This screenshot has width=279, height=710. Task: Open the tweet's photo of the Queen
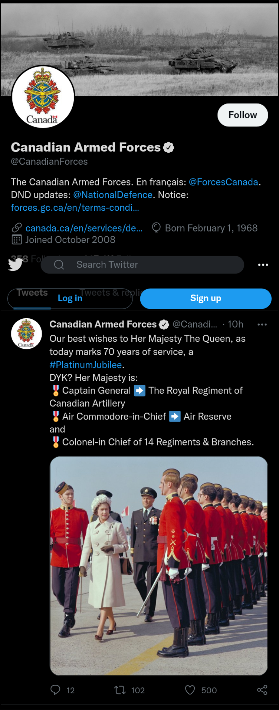pos(159,566)
